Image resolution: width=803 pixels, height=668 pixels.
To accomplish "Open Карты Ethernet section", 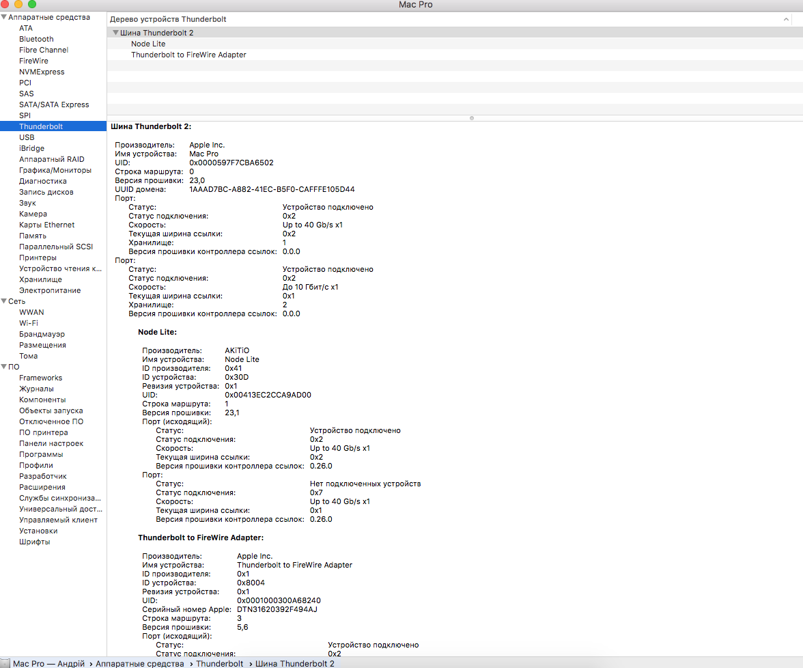I will tap(46, 225).
